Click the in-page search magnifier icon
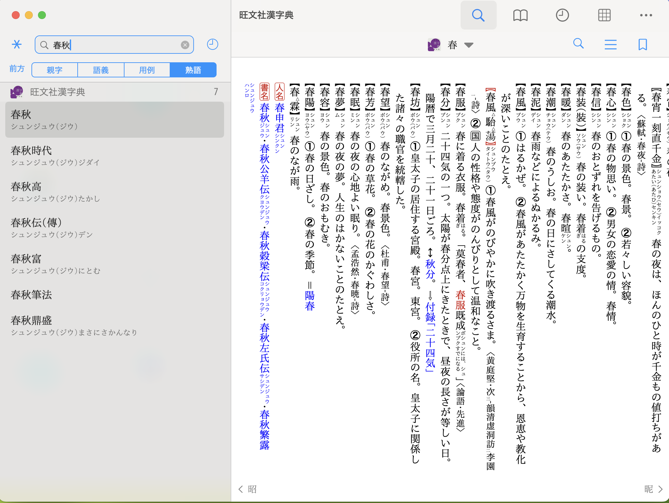Image resolution: width=669 pixels, height=503 pixels. point(579,44)
